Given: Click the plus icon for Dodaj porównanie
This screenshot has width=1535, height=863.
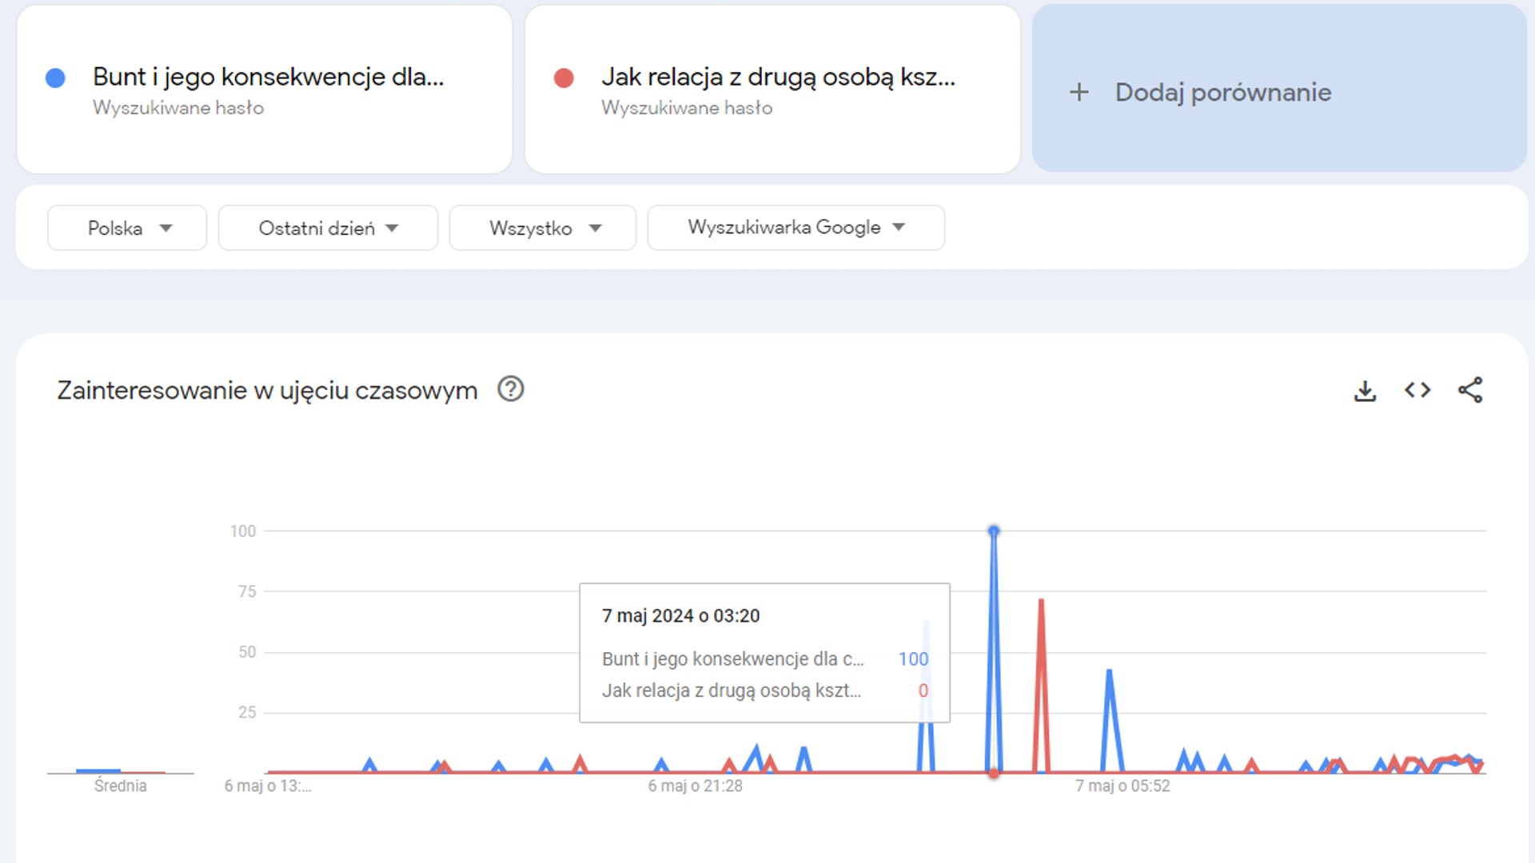Looking at the screenshot, I should coord(1079,93).
